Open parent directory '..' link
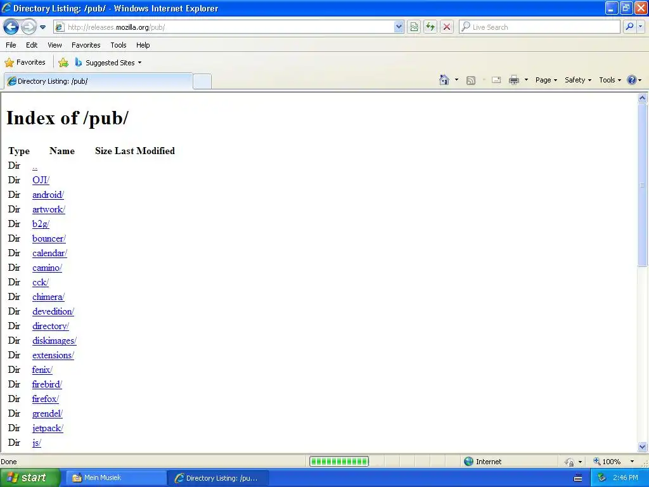This screenshot has height=487, width=649. click(35, 166)
